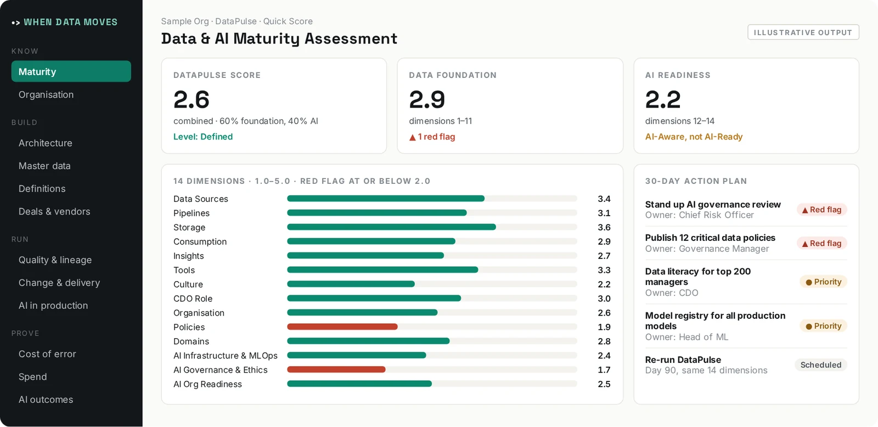
Task: Click Red flag badge for AI governance review
Action: pyautogui.click(x=822, y=210)
